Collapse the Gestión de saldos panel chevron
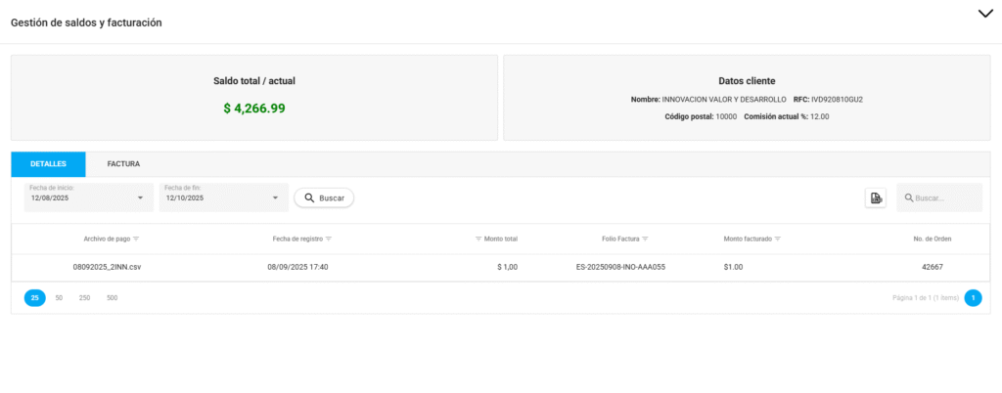1002x393 pixels. point(984,14)
